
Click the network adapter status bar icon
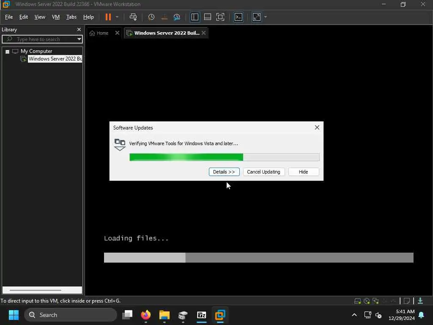(x=375, y=301)
